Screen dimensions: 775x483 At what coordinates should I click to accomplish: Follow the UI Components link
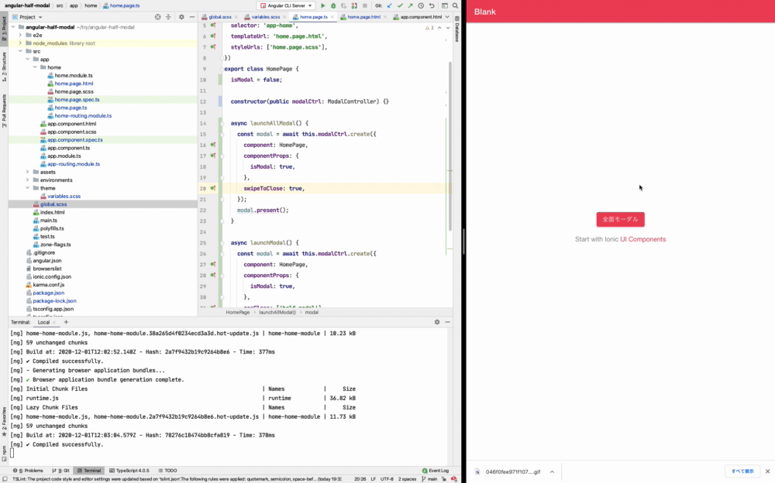pyautogui.click(x=643, y=239)
